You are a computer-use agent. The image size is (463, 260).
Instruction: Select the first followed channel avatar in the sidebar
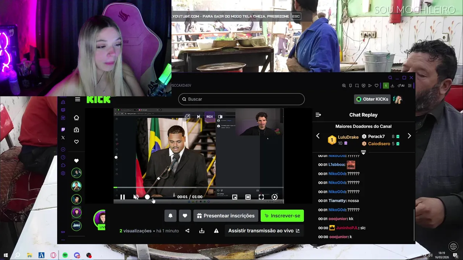click(x=76, y=173)
